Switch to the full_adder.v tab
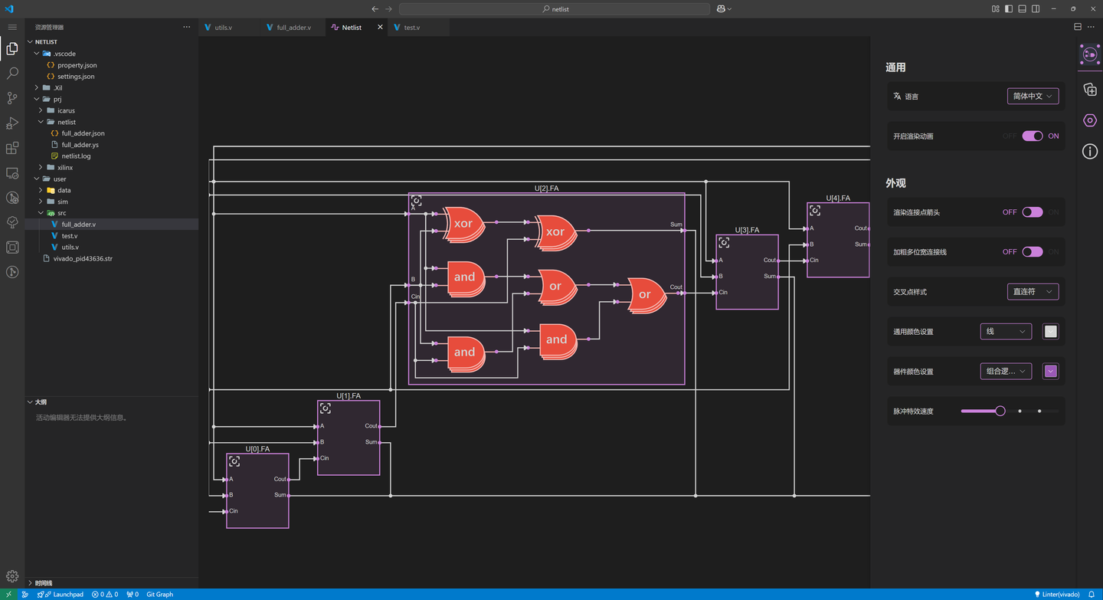This screenshot has height=600, width=1103. [x=294, y=27]
